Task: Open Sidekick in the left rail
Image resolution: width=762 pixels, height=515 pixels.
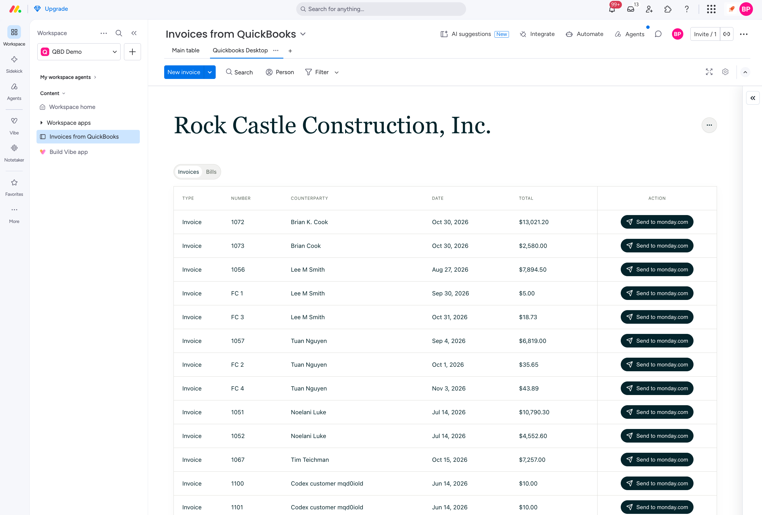Action: pos(14,64)
